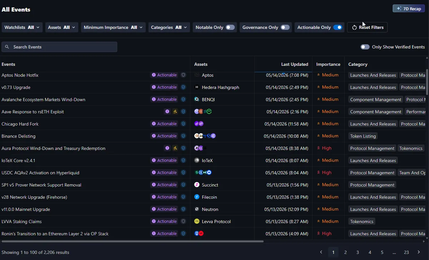
Task: Click the Category column header
Action: pos(358,64)
